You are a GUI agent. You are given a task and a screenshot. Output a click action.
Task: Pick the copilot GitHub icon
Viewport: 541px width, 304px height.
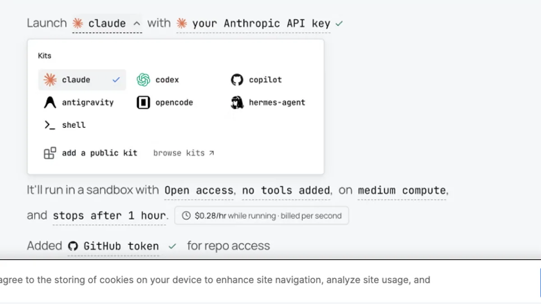pos(237,80)
